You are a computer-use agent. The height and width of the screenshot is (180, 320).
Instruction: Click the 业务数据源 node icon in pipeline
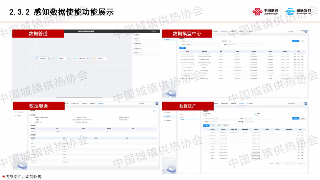[38, 58]
